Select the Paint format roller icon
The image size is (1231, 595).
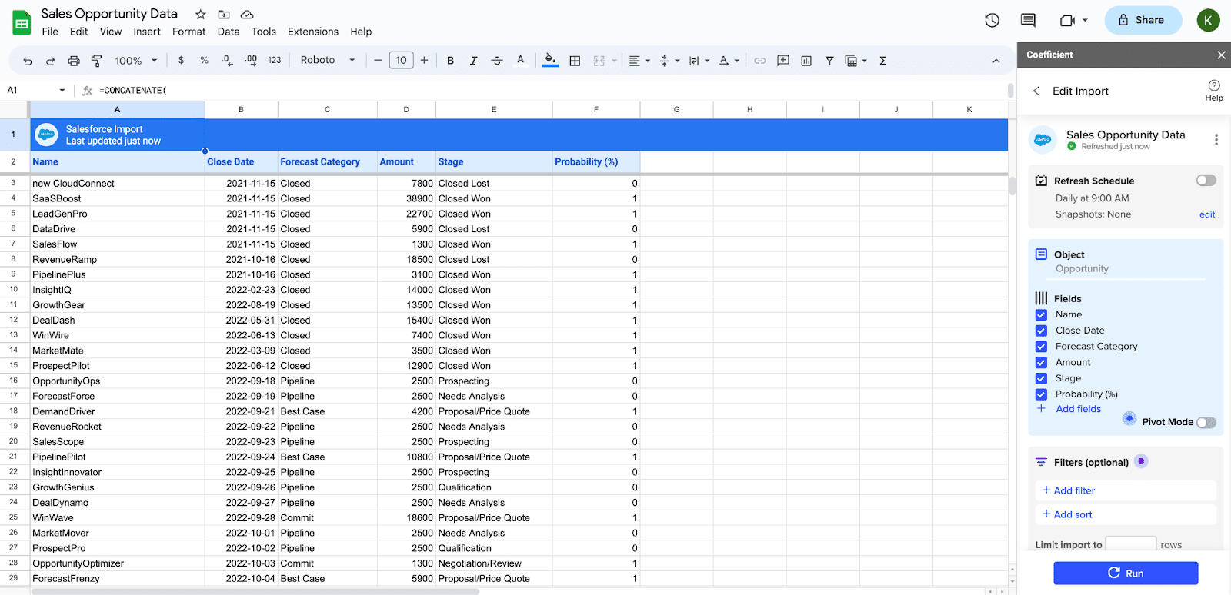97,61
